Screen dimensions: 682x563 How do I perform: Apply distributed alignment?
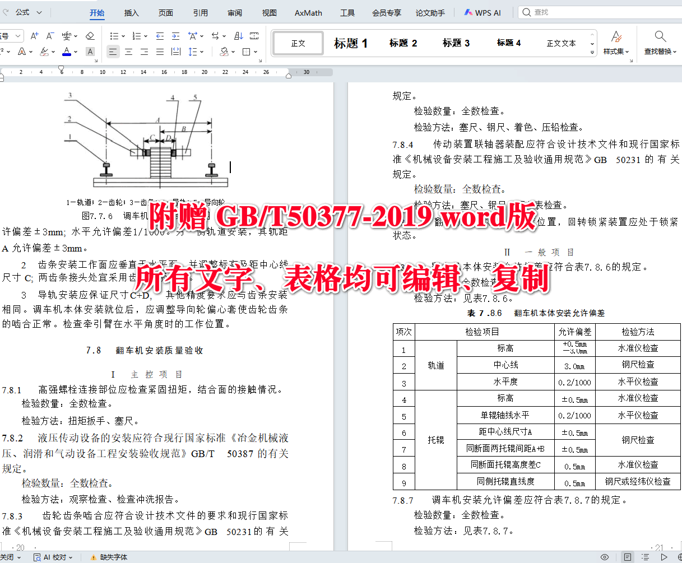pos(175,52)
